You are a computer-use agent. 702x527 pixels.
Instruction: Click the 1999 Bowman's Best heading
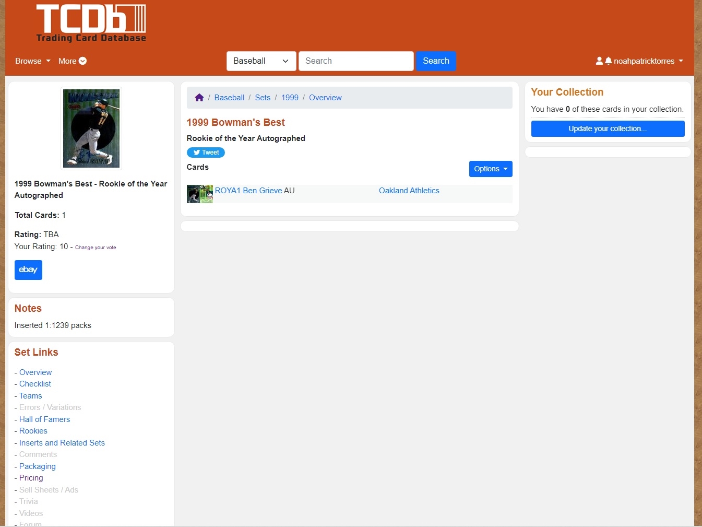pos(236,122)
